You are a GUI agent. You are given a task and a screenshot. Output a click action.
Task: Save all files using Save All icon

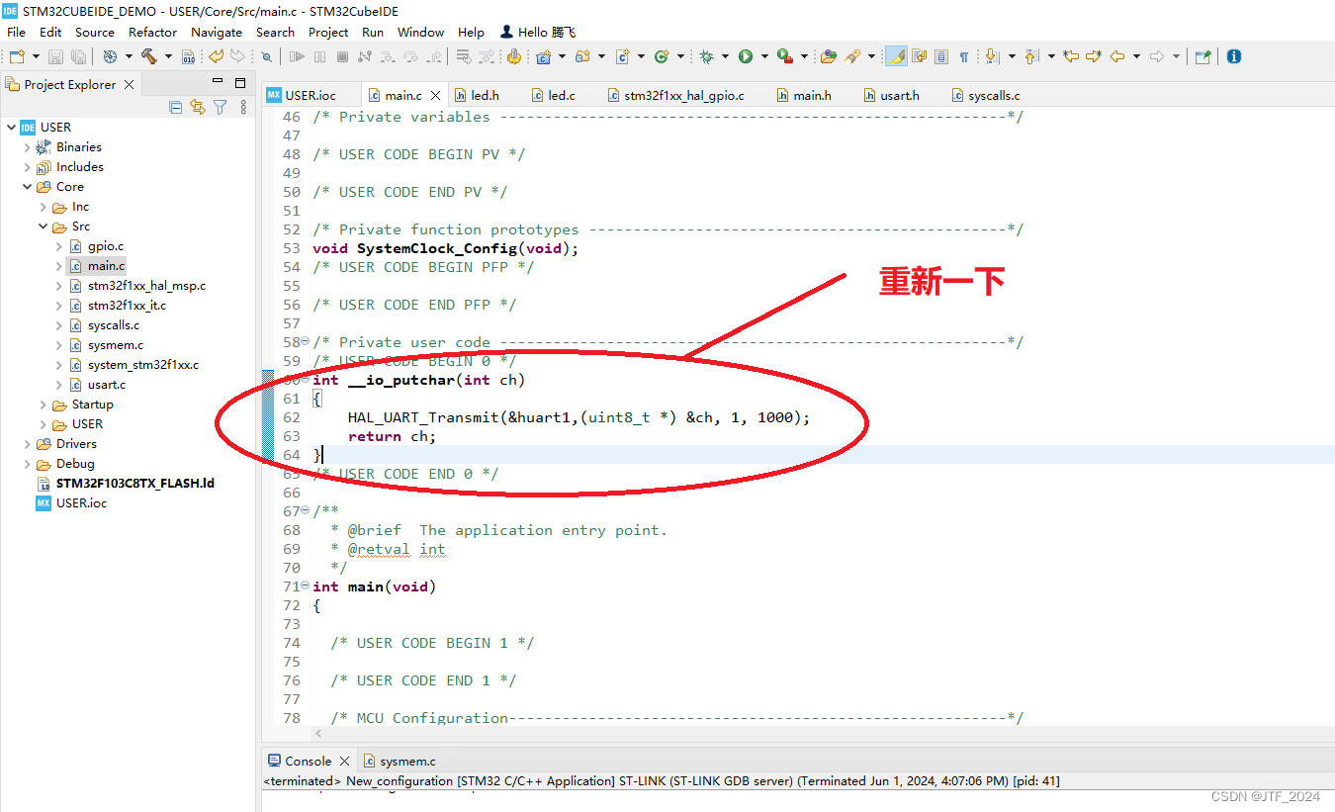point(78,56)
